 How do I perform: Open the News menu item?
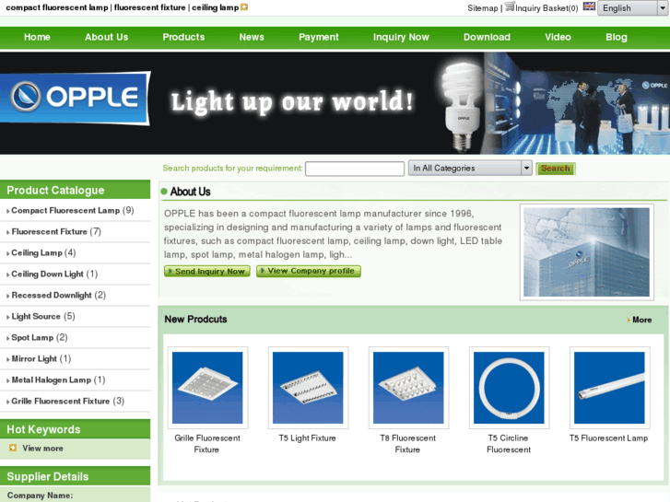(252, 37)
